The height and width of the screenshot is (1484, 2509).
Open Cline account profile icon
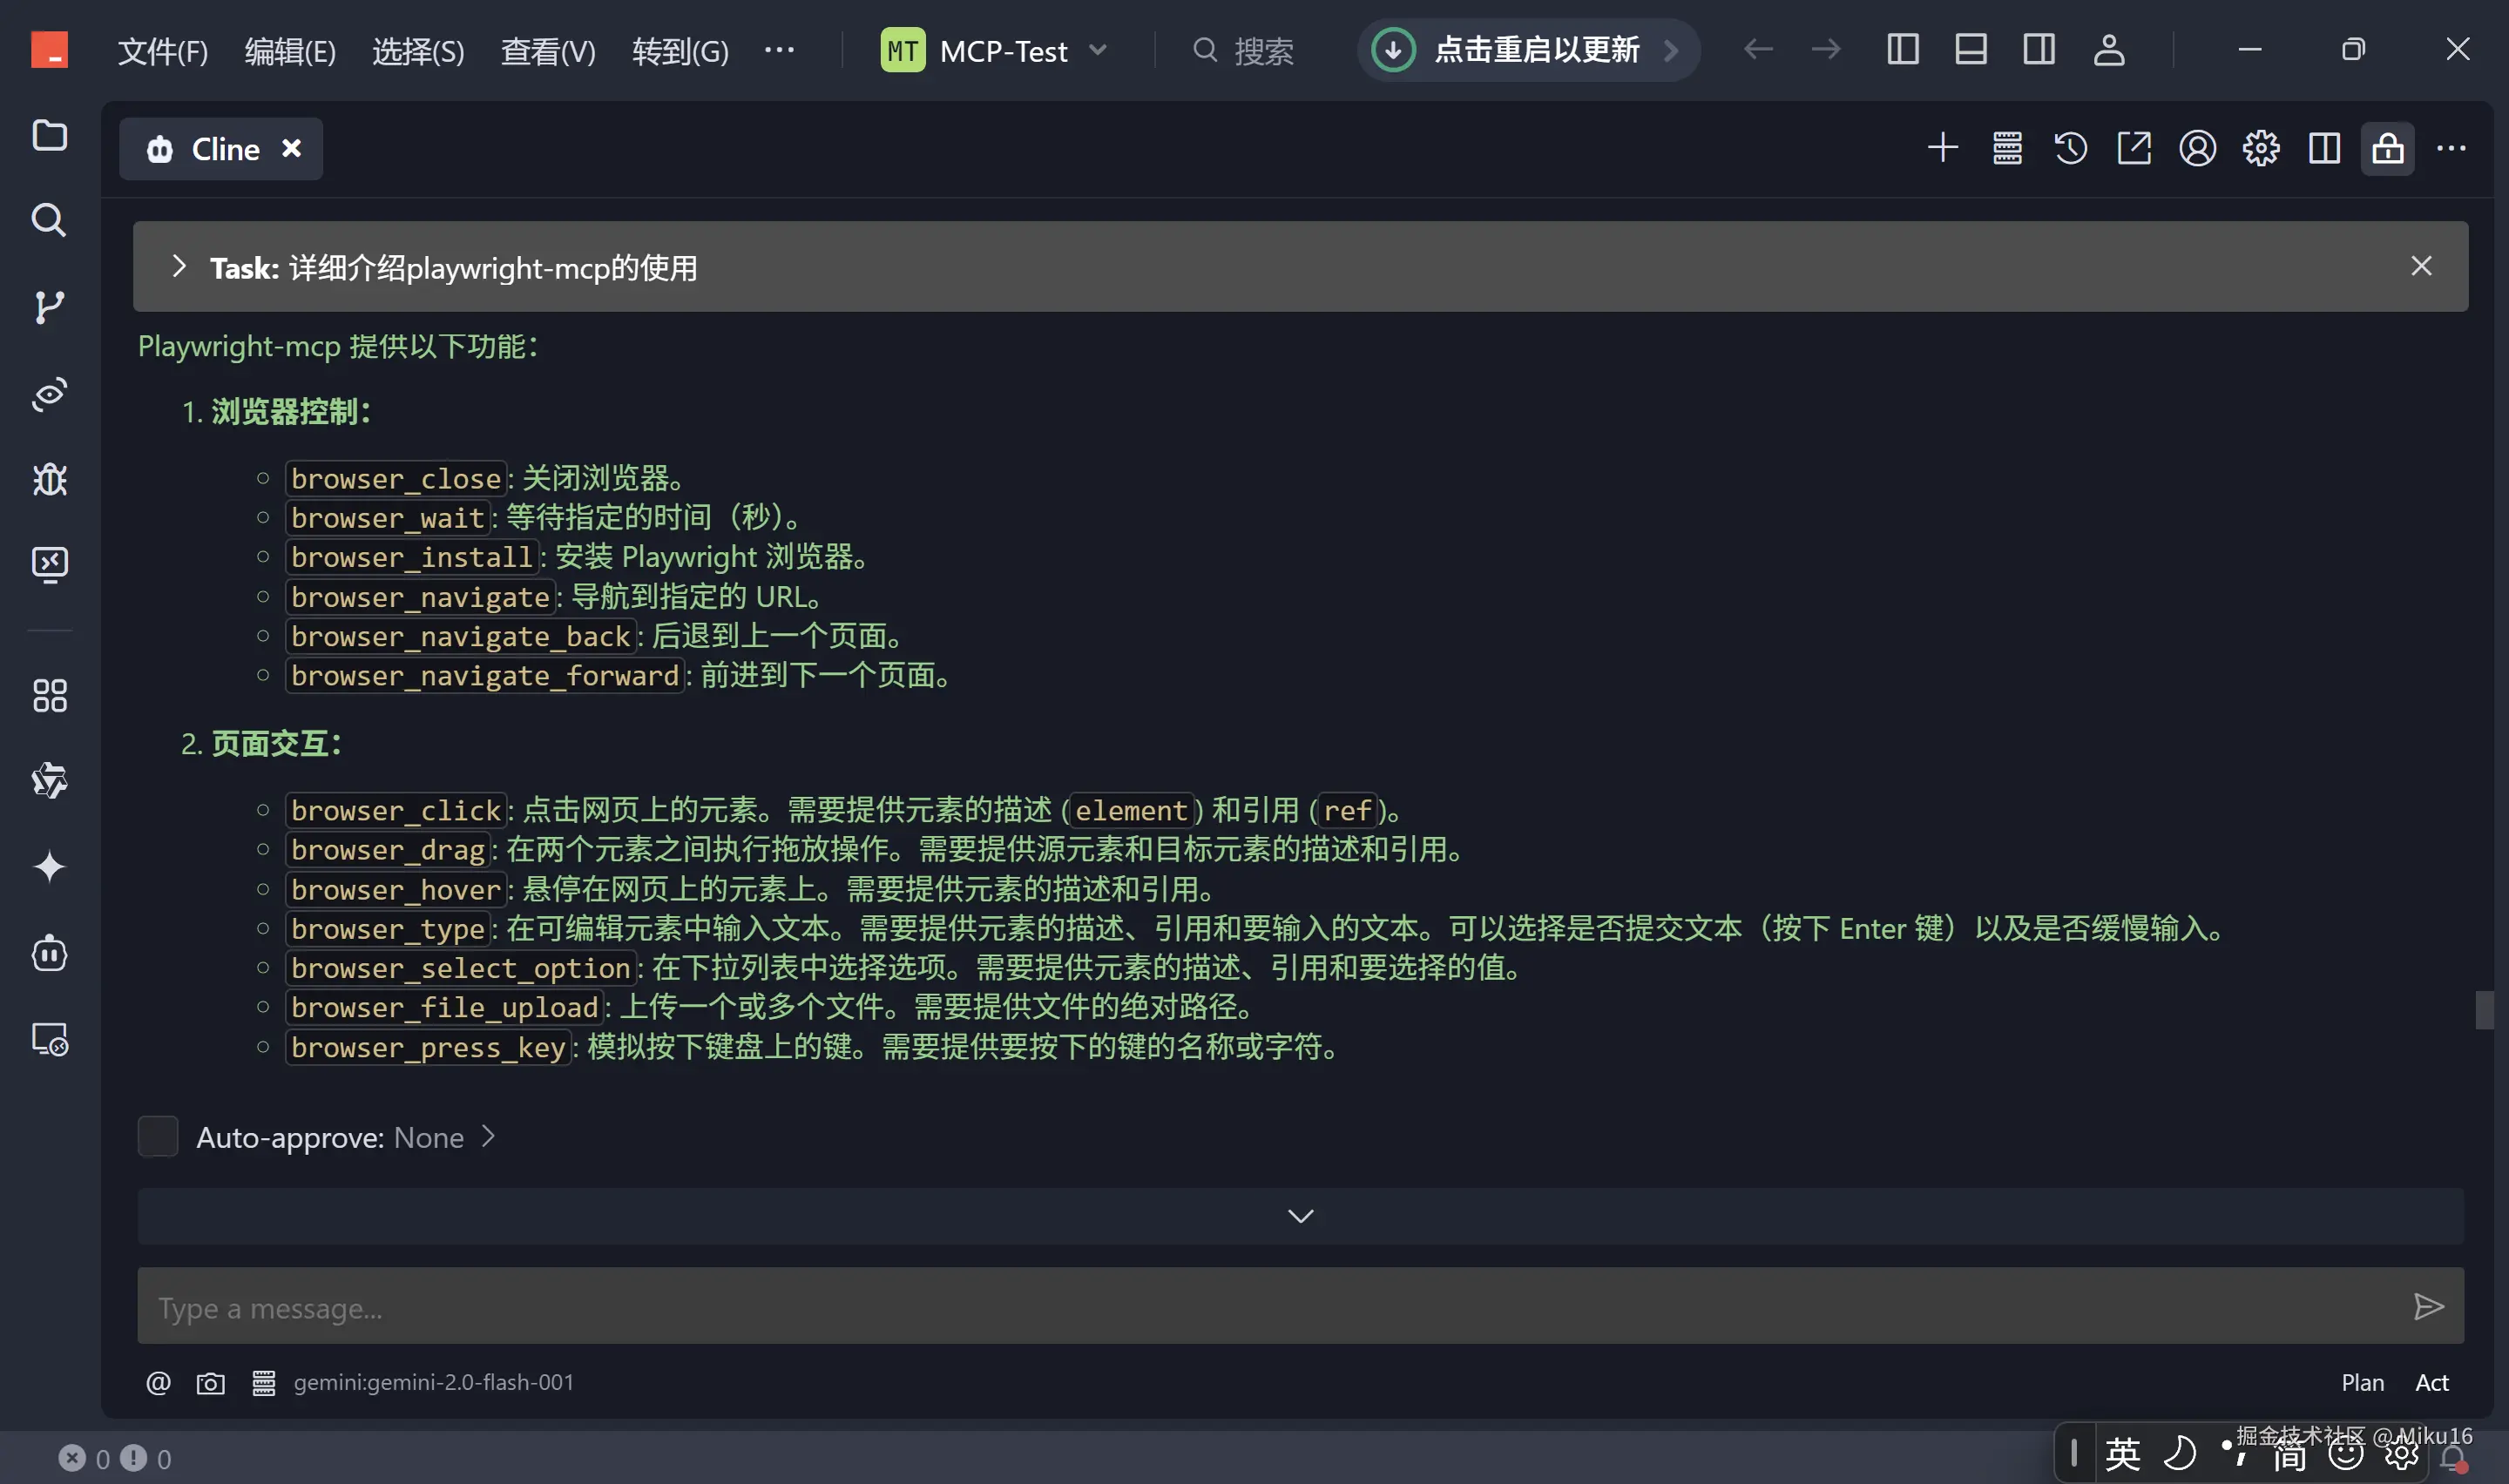(2197, 148)
